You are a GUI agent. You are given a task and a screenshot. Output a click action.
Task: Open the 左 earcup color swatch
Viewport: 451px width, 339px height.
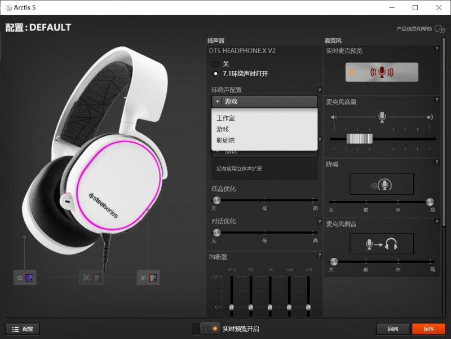click(x=152, y=278)
